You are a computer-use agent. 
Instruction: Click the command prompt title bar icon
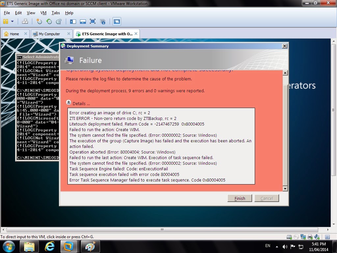pos(19,57)
